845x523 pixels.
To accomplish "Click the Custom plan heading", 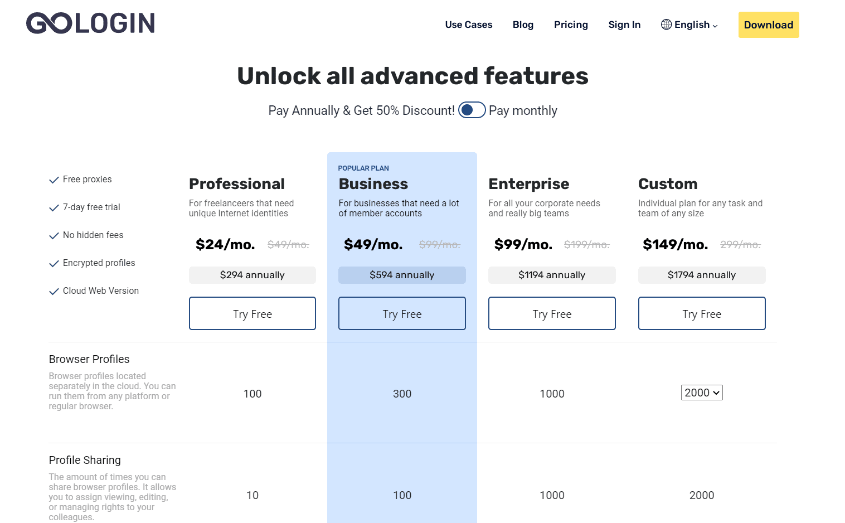I will pos(668,184).
